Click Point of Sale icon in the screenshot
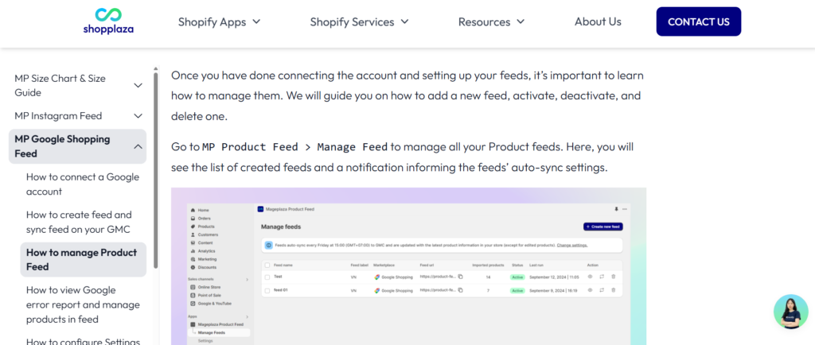Image resolution: width=815 pixels, height=345 pixels. [193, 295]
